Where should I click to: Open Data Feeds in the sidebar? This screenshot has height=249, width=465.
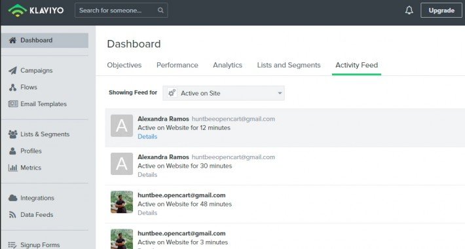tap(37, 214)
